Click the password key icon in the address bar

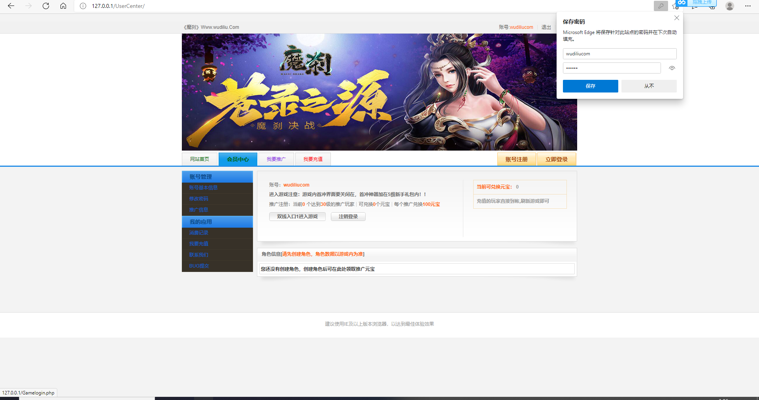click(x=661, y=6)
